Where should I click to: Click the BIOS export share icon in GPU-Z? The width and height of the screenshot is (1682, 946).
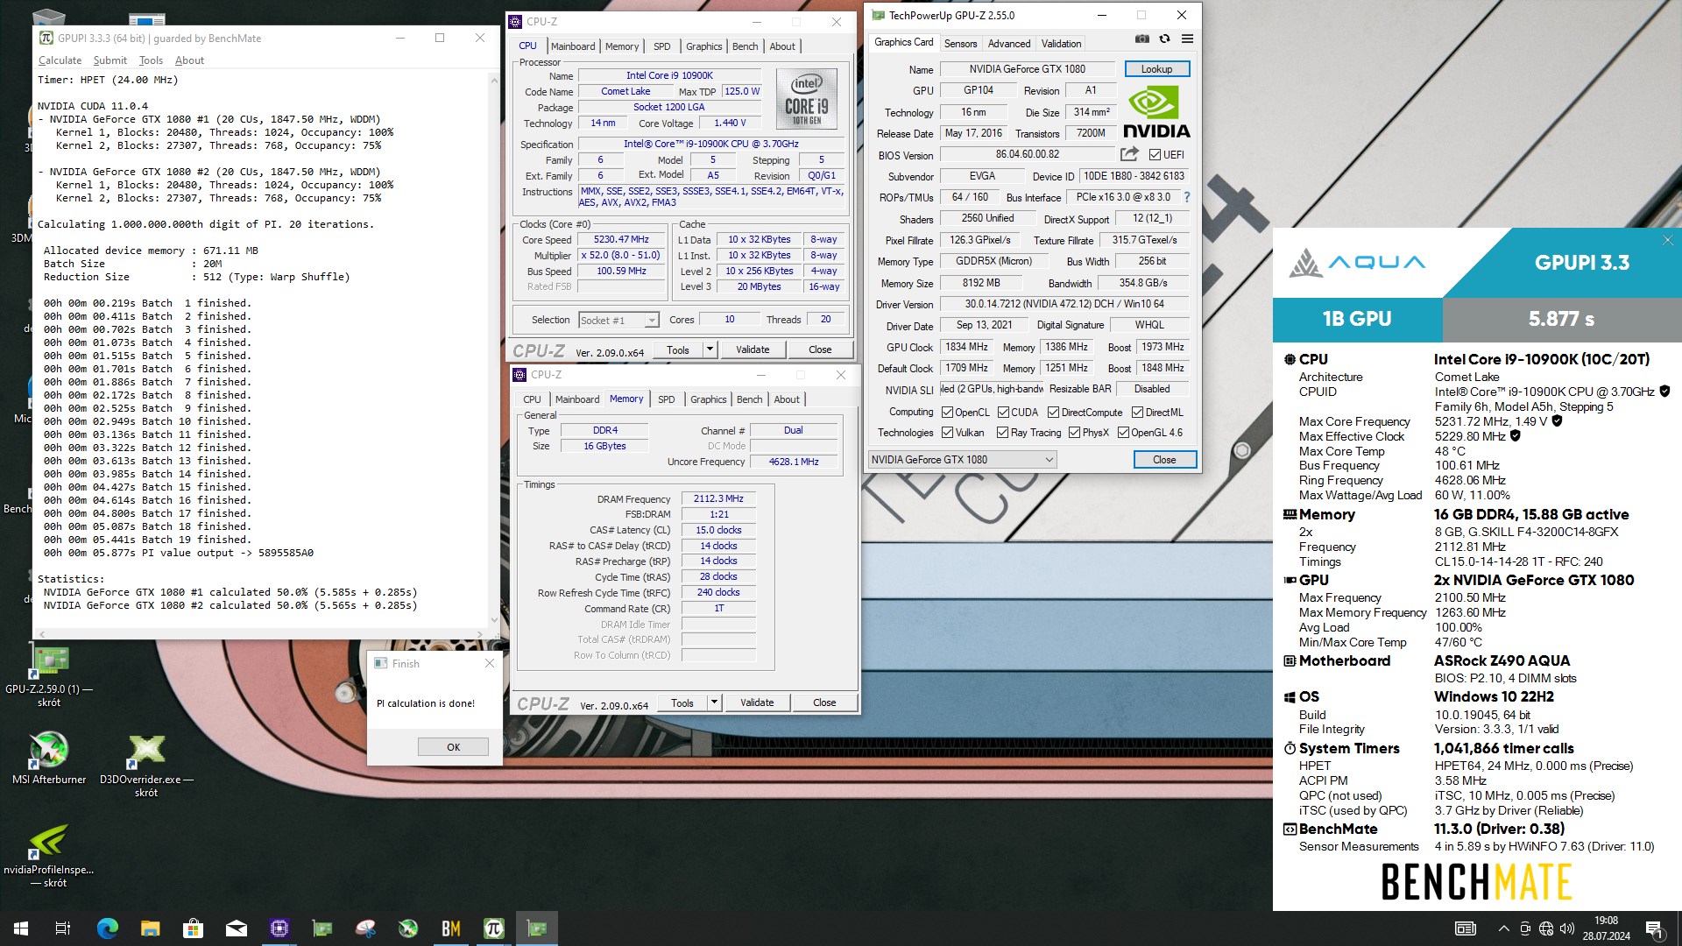click(1129, 154)
